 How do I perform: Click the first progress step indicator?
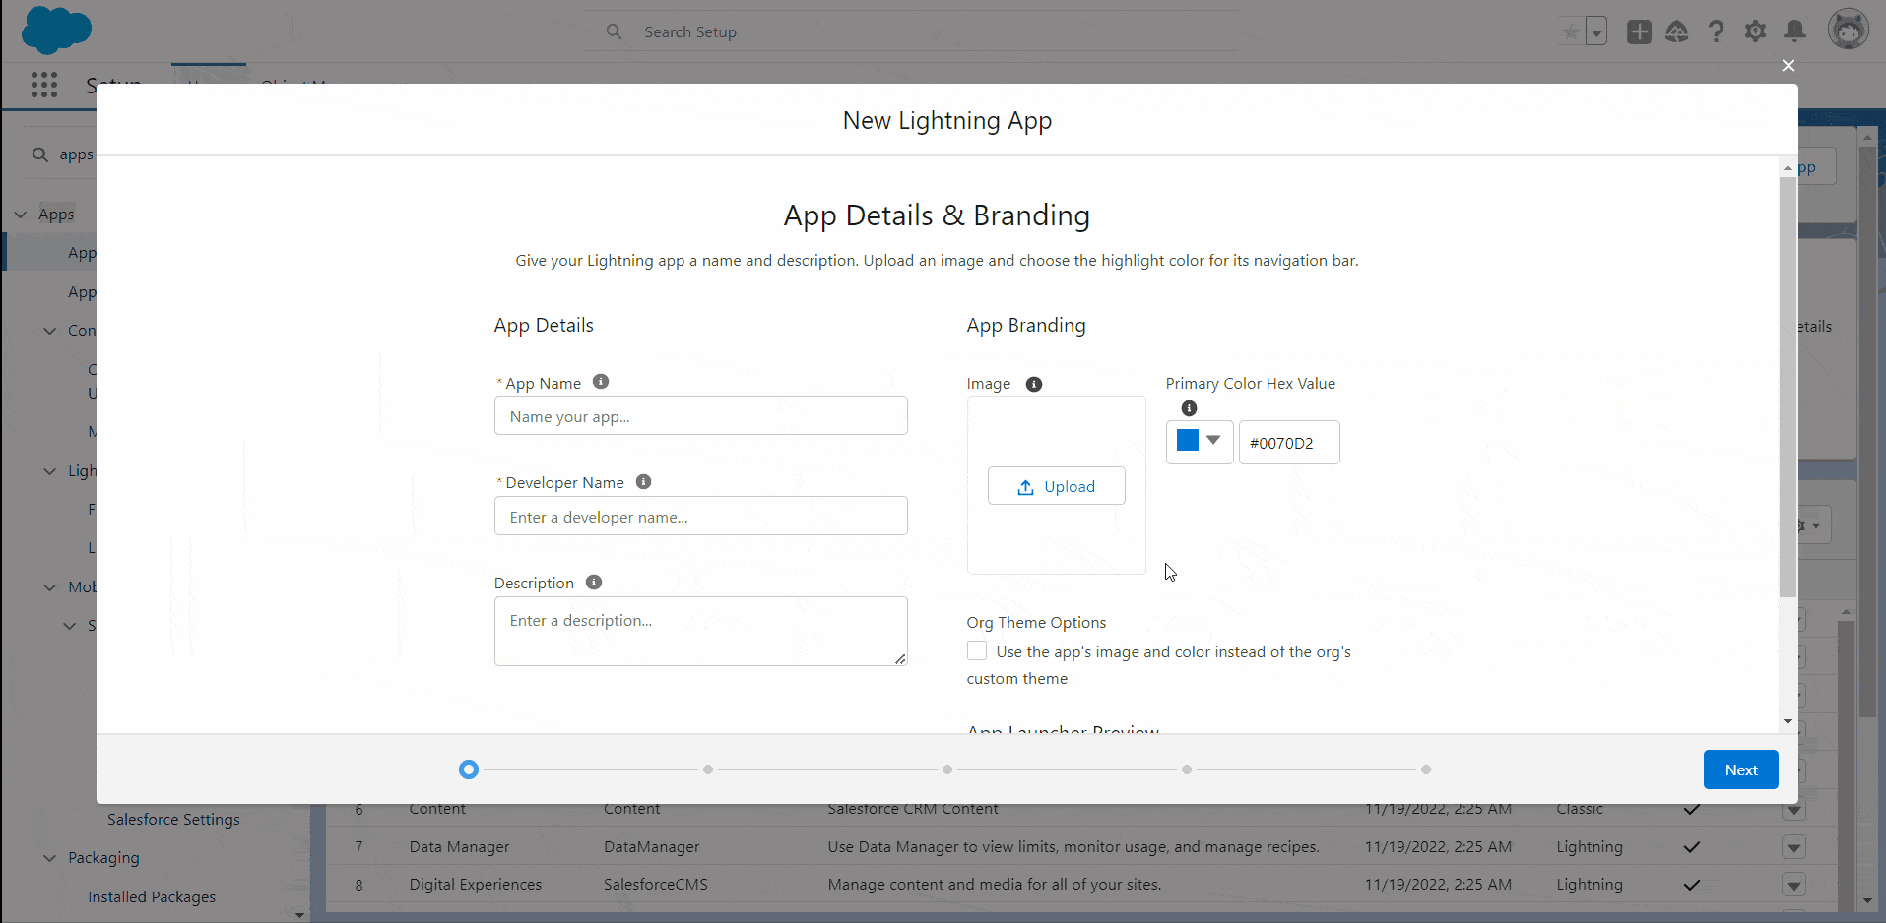[x=469, y=769]
